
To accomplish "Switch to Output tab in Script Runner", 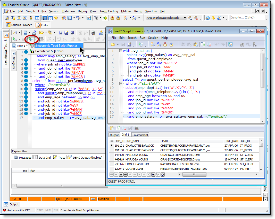I will (x=114, y=135).
